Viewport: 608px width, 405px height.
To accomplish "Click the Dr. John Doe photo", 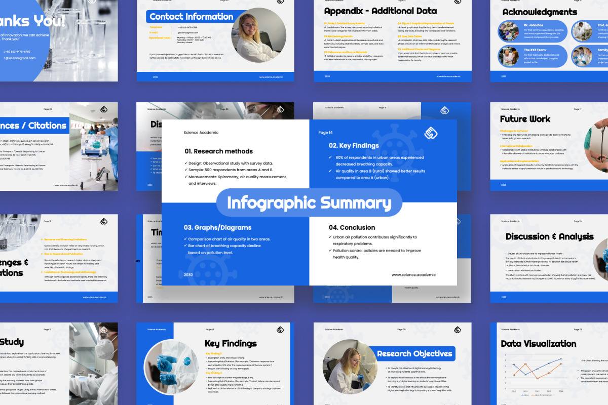I will pos(508,31).
